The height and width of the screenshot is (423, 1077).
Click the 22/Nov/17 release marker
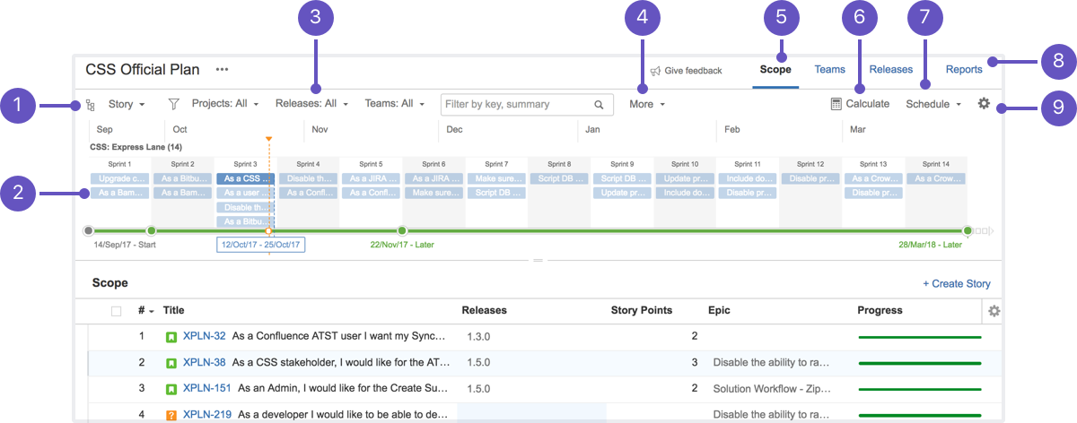click(x=402, y=231)
